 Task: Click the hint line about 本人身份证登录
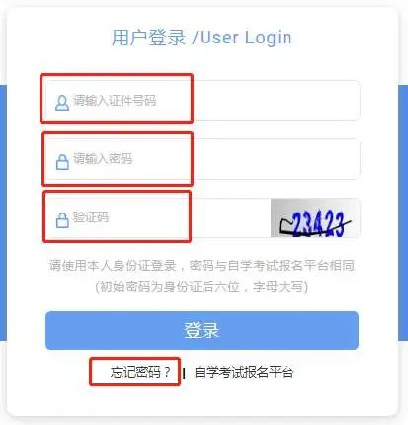(202, 265)
